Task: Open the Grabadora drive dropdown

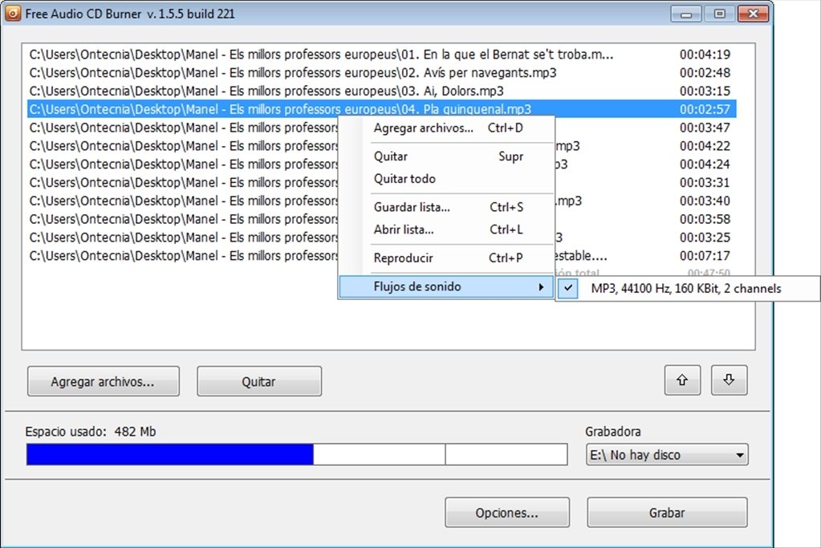Action: pyautogui.click(x=667, y=455)
